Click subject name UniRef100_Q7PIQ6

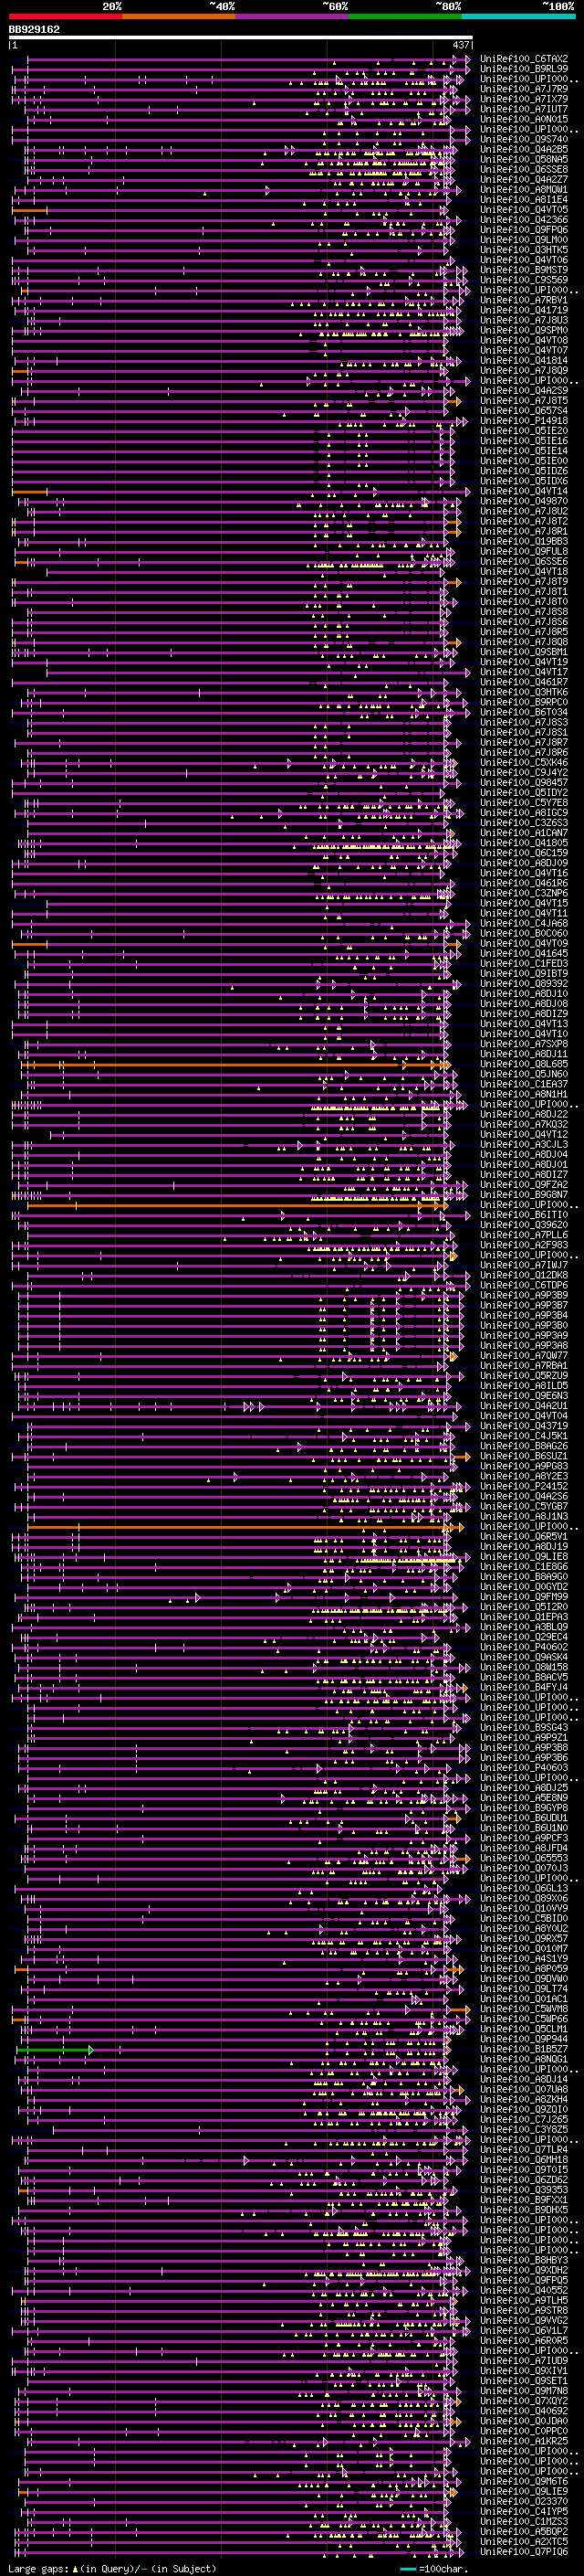tap(524, 2552)
